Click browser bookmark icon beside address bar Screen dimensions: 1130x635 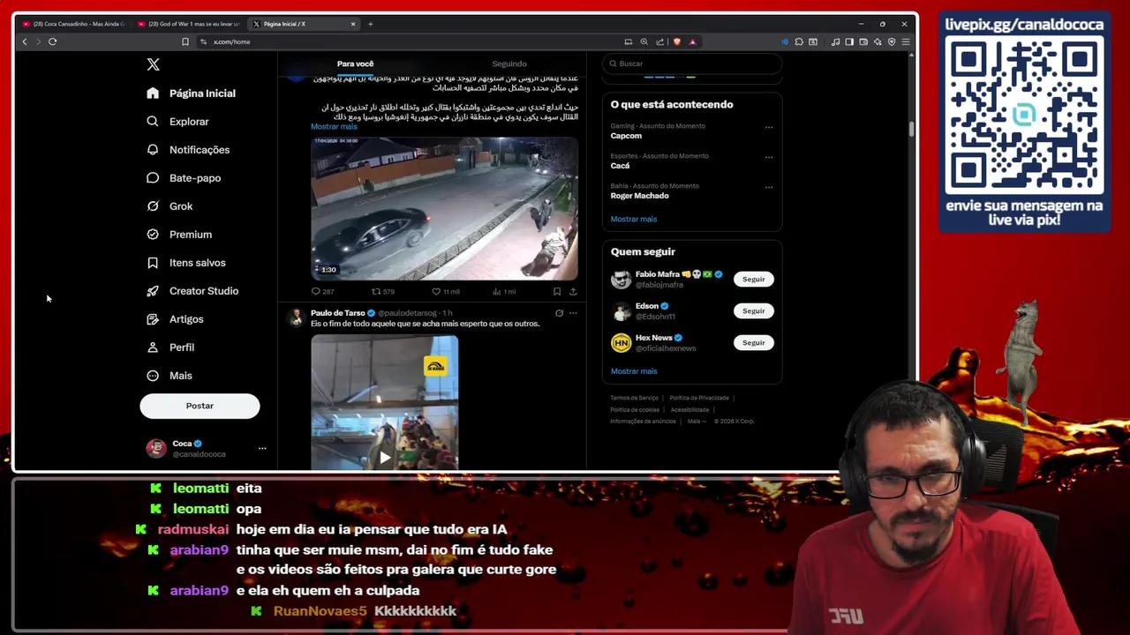click(185, 41)
